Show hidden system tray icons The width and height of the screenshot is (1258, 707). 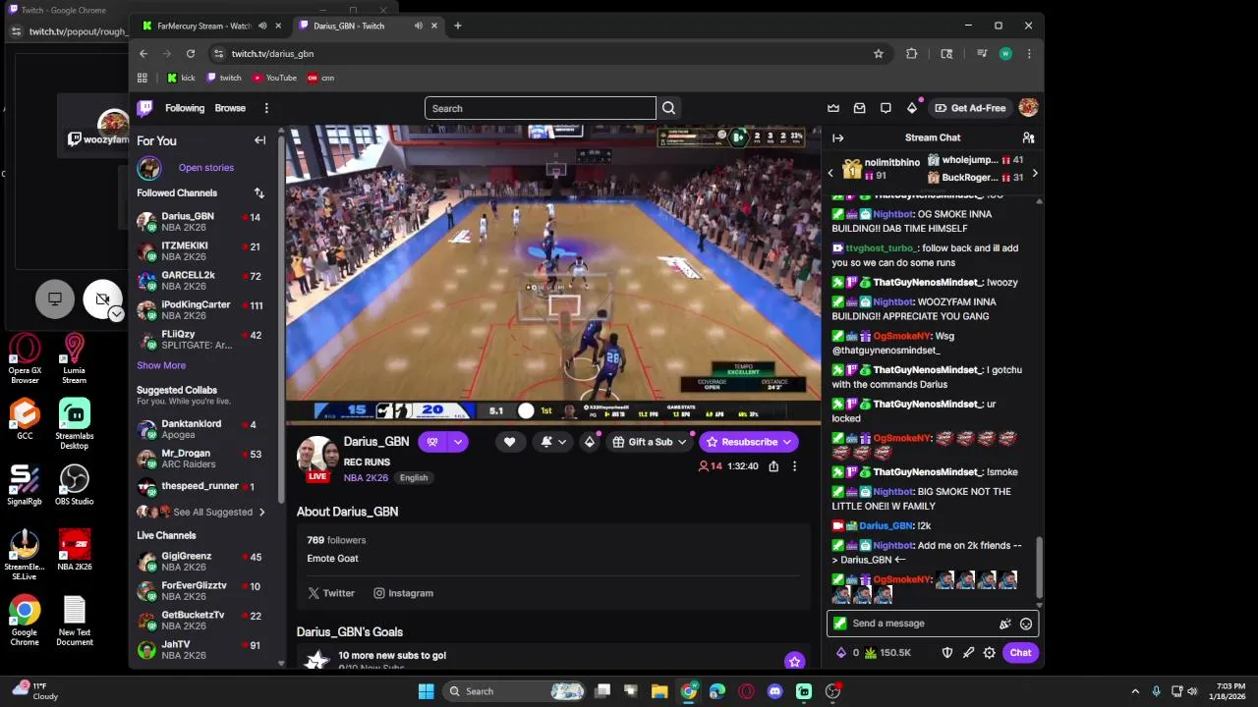tap(1135, 691)
